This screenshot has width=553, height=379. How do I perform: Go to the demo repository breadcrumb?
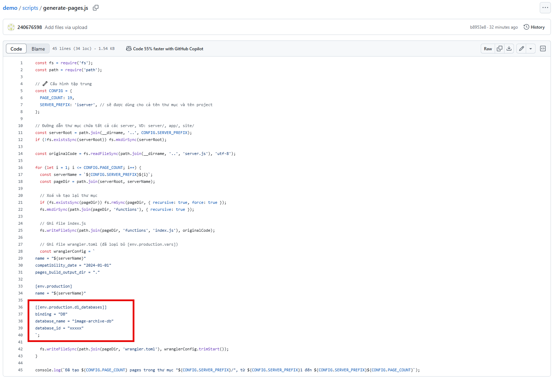click(x=10, y=8)
